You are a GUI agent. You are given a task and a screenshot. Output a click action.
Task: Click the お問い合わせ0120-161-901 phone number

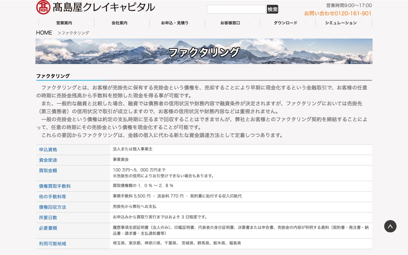[x=338, y=13]
